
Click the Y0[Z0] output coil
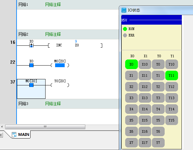[x=60, y=85]
